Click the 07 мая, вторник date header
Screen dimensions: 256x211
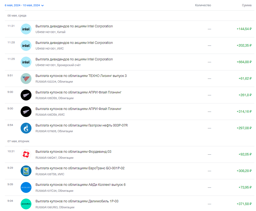[18, 141]
